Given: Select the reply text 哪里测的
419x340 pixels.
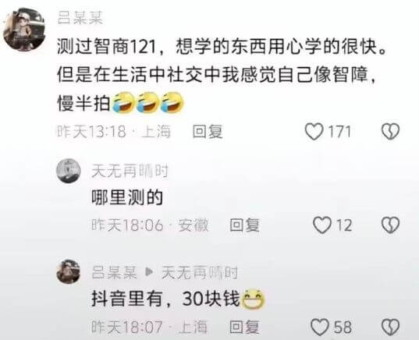Looking at the screenshot, I should point(127,198).
